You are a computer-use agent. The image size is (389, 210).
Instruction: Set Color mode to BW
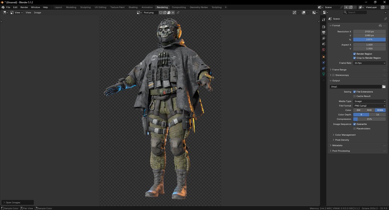click(359, 110)
